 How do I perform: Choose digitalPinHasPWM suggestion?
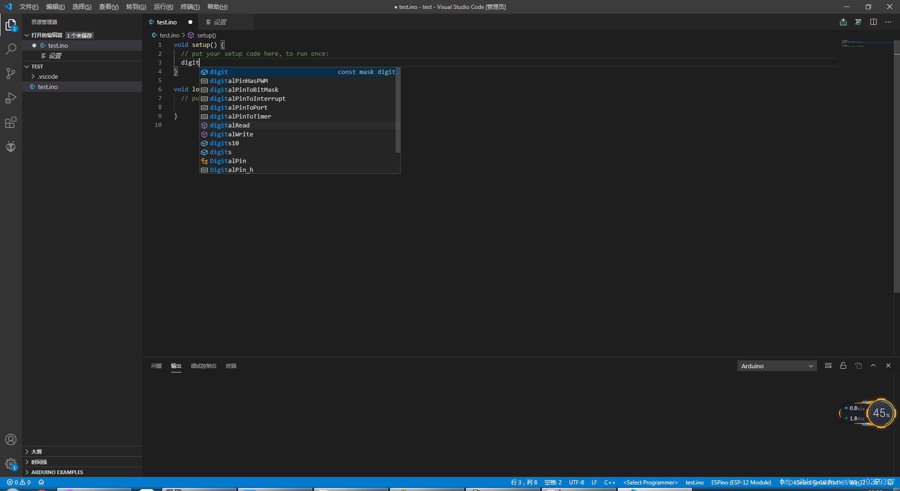(298, 81)
